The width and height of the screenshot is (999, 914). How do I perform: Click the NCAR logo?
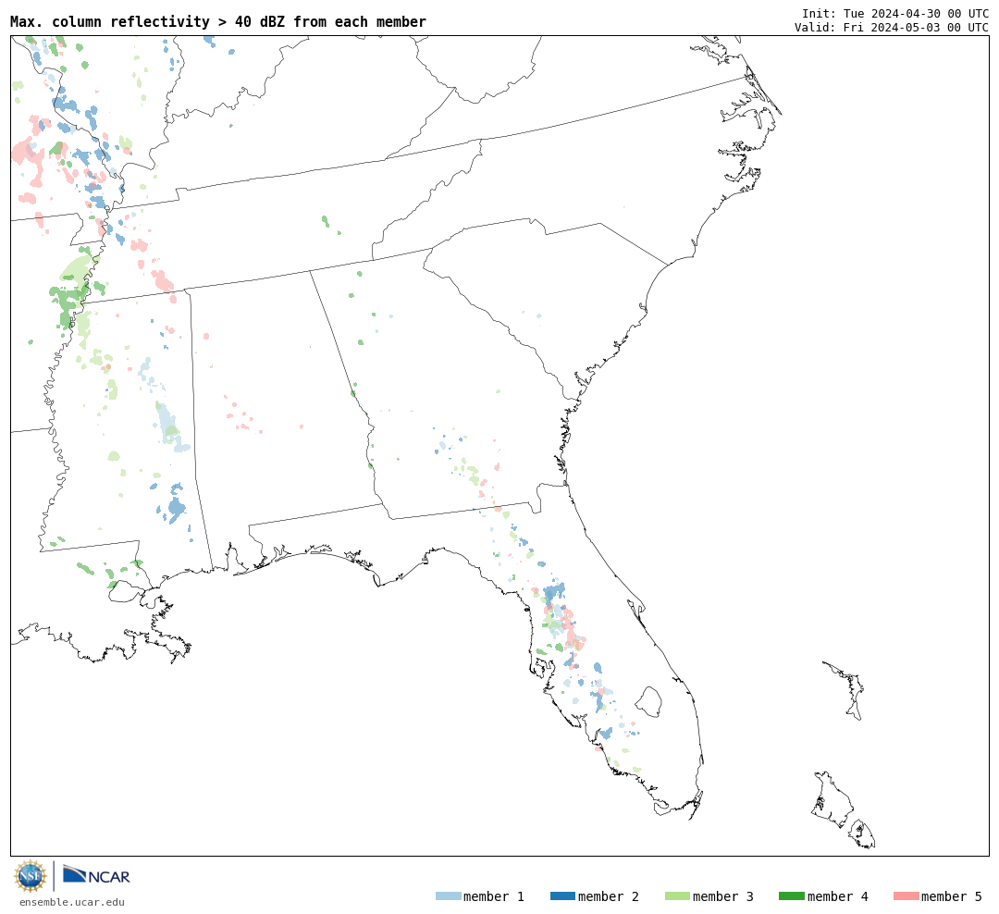click(96, 875)
